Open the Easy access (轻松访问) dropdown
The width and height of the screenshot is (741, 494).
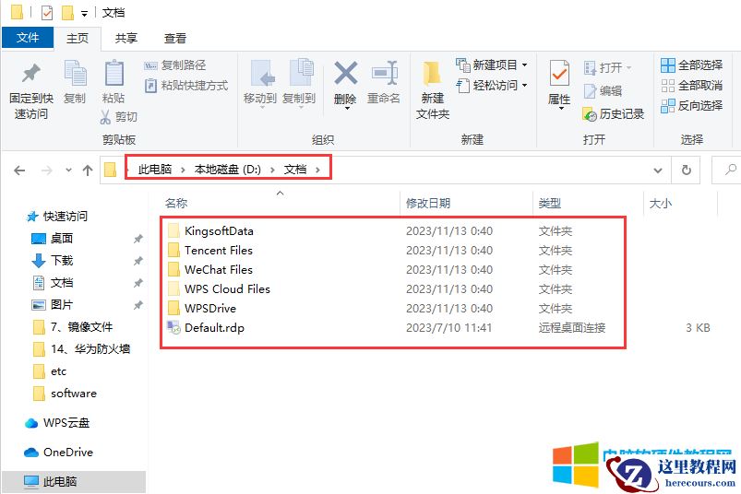(x=492, y=86)
